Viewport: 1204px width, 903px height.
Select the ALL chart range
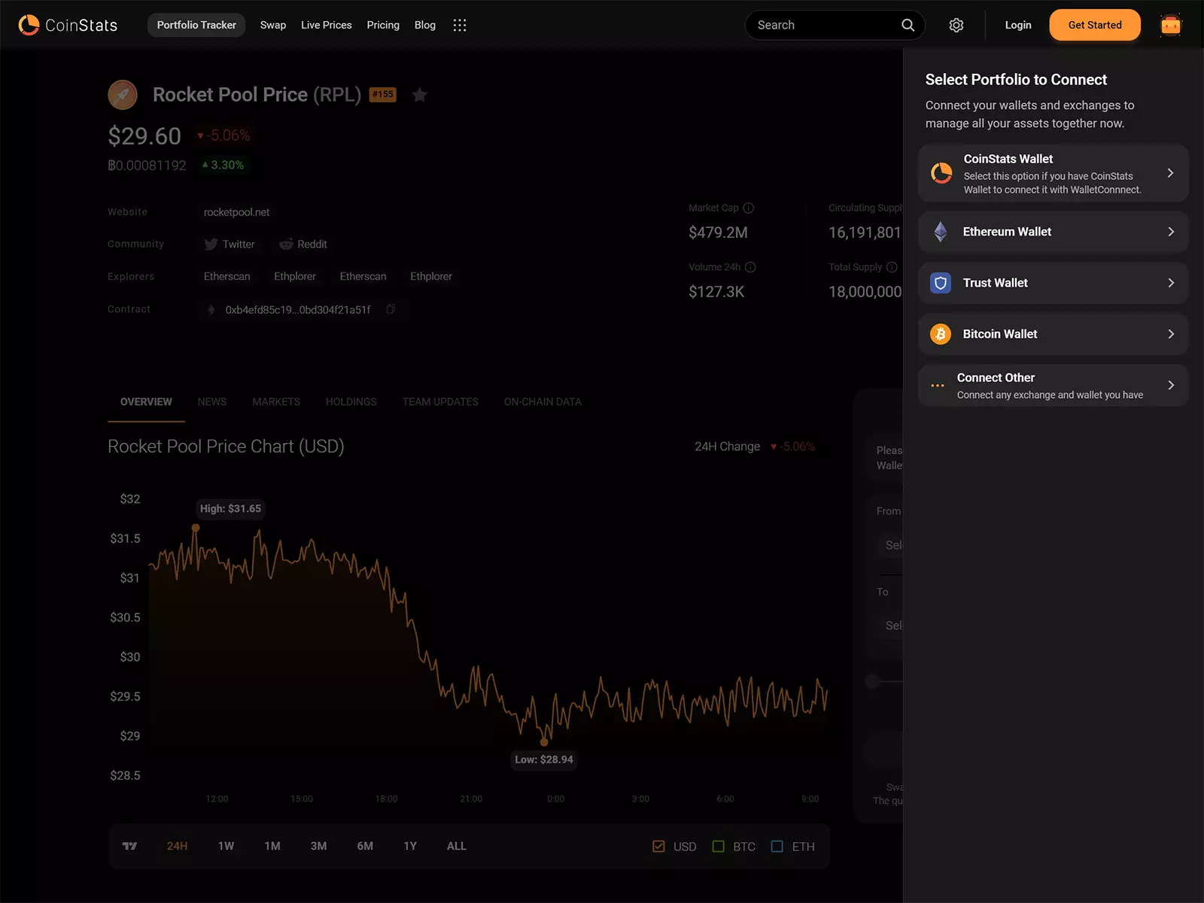pos(457,847)
